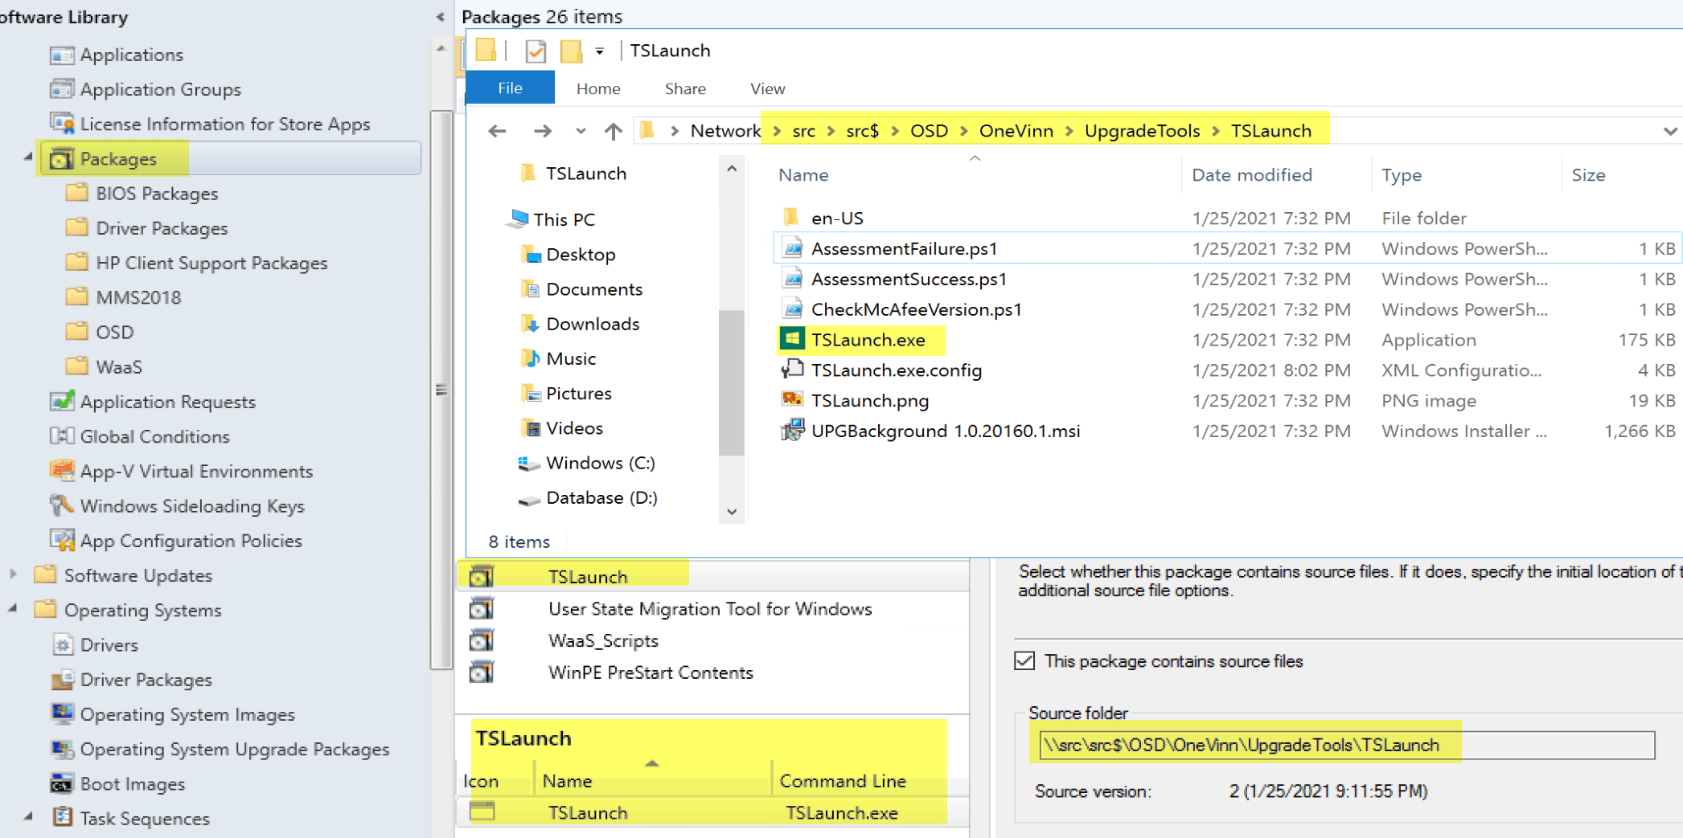
Task: Select the Boot Images icon
Action: pos(61,783)
